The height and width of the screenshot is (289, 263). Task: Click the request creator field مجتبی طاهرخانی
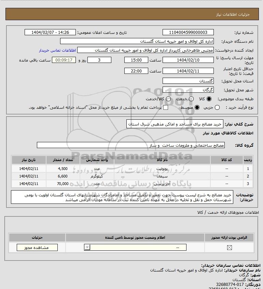146,50
